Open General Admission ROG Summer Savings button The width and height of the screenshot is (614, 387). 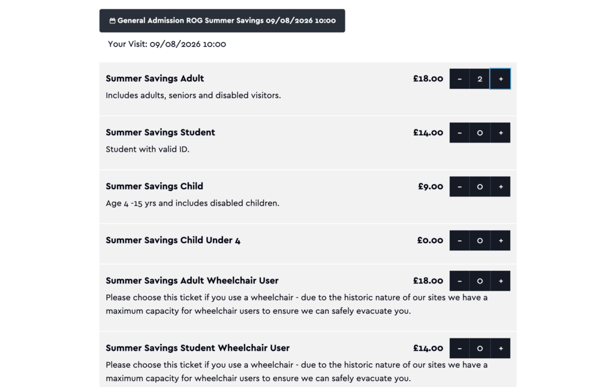pyautogui.click(x=222, y=21)
